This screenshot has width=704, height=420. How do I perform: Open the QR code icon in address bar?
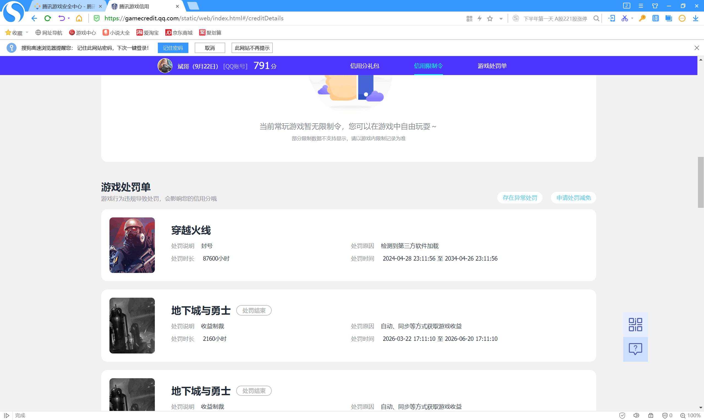pyautogui.click(x=469, y=19)
